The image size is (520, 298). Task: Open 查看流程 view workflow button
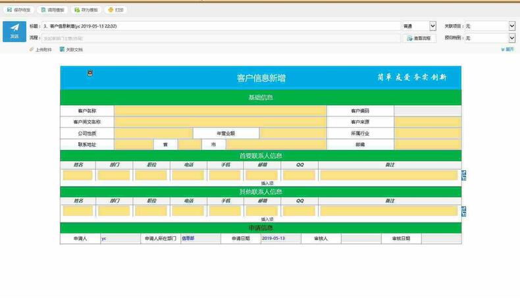click(419, 38)
